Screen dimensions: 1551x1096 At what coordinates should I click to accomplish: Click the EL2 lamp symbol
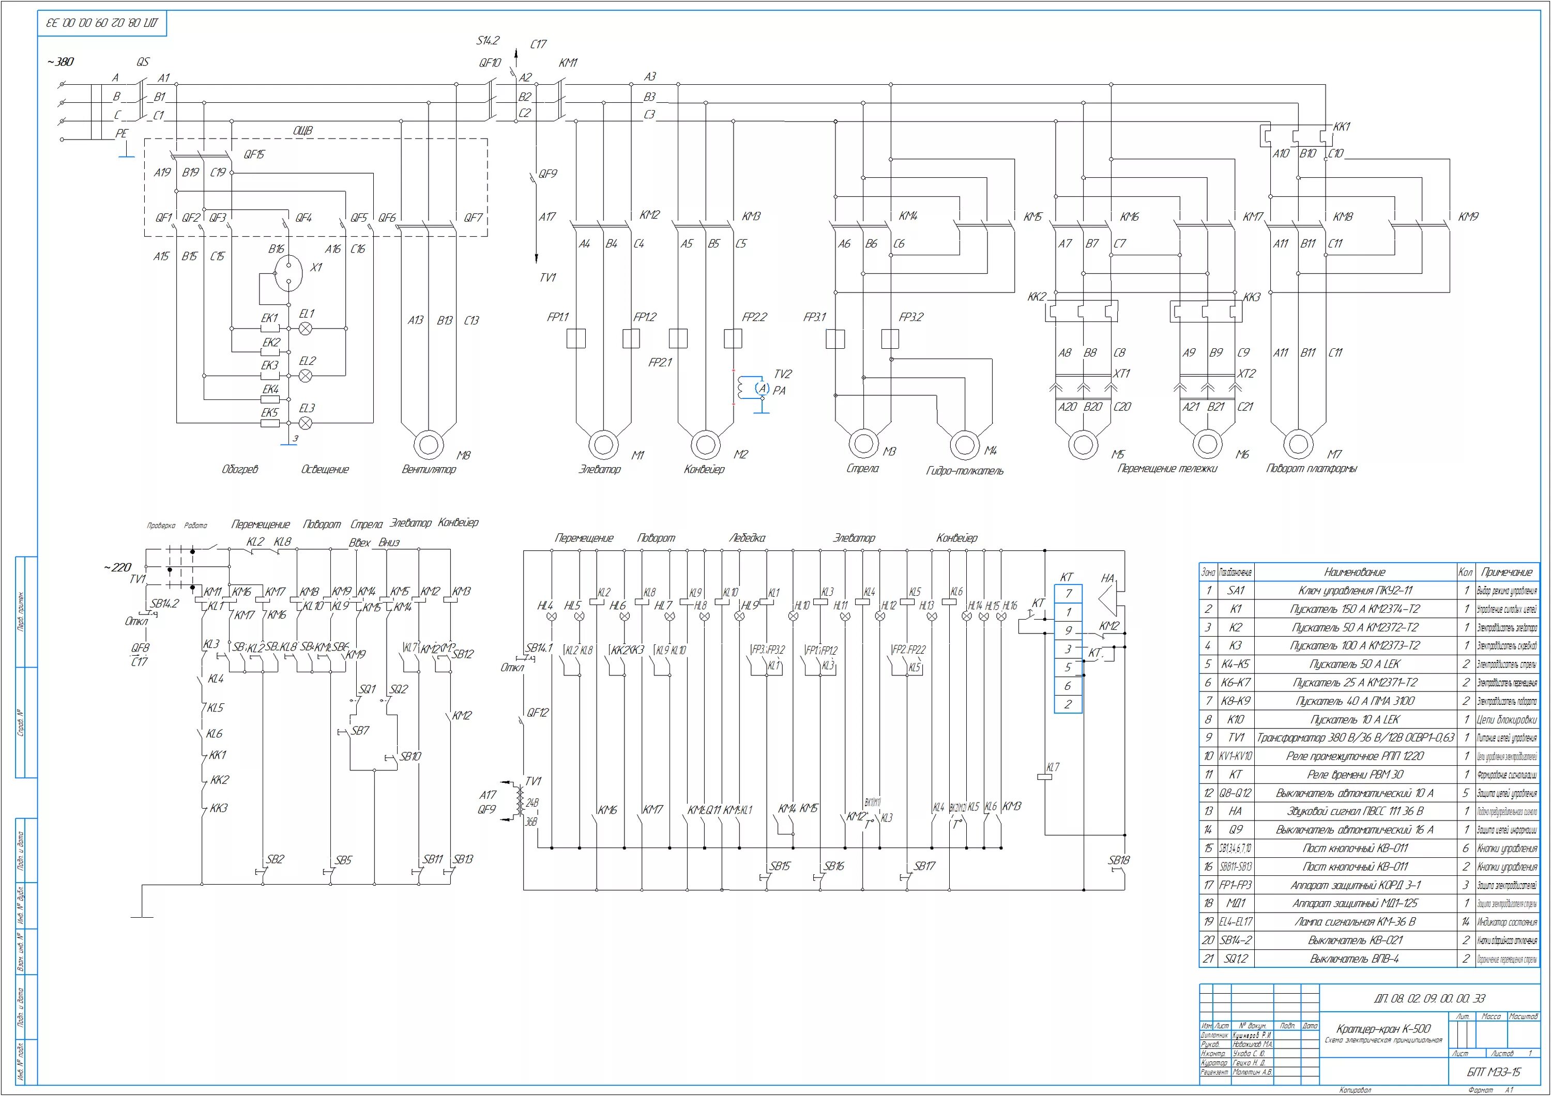(x=306, y=376)
